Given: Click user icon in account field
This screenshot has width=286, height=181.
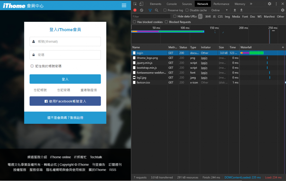Looking at the screenshot, I should coord(34,42).
